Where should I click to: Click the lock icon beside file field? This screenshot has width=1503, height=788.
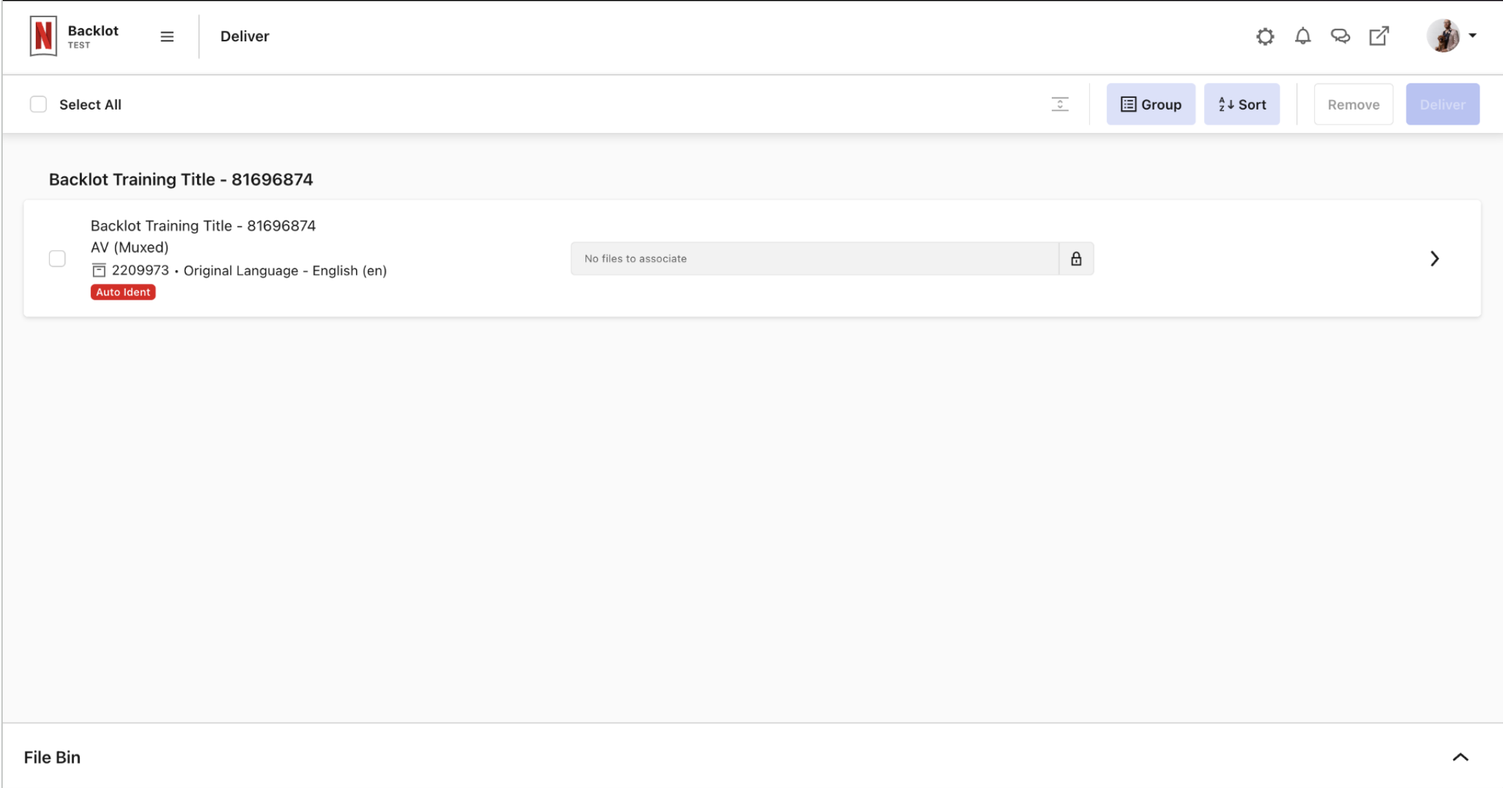pyautogui.click(x=1076, y=258)
